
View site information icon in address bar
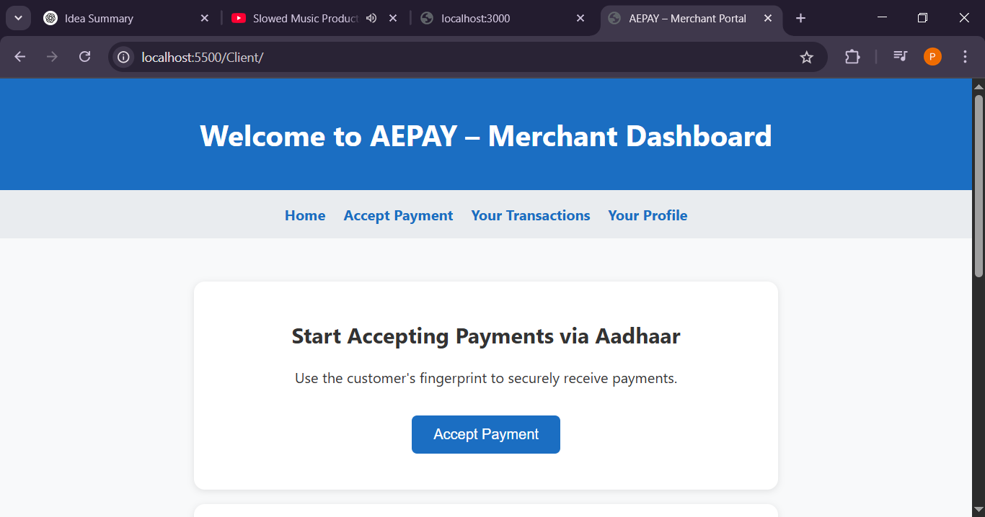[x=124, y=57]
